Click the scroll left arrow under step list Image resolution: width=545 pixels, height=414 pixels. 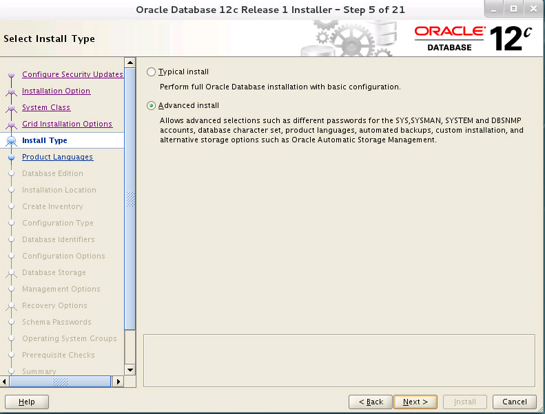pos(4,382)
